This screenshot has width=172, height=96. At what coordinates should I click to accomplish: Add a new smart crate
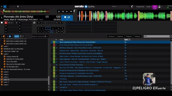click(x=9, y=36)
